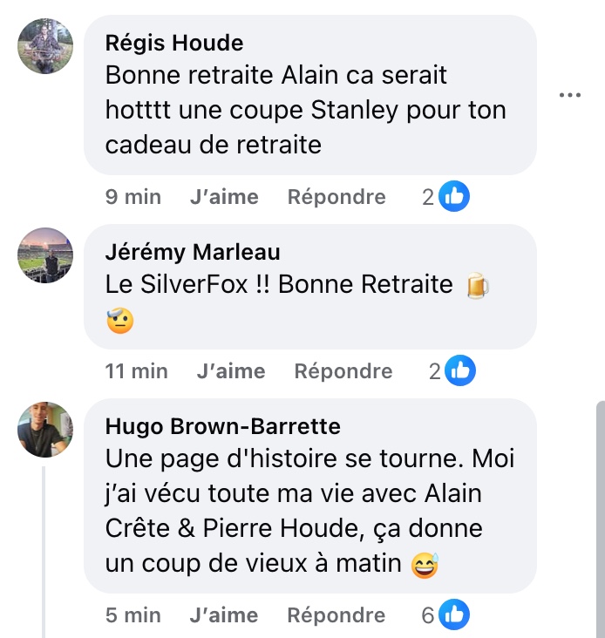The image size is (605, 638).
Task: Open Jérémy Marleau's profile picture
Action: 45,255
